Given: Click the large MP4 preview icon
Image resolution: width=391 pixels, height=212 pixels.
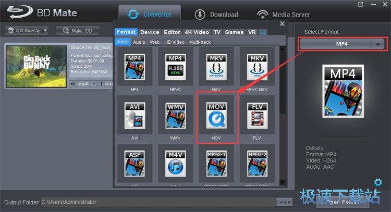Looking at the screenshot, I should click(343, 91).
